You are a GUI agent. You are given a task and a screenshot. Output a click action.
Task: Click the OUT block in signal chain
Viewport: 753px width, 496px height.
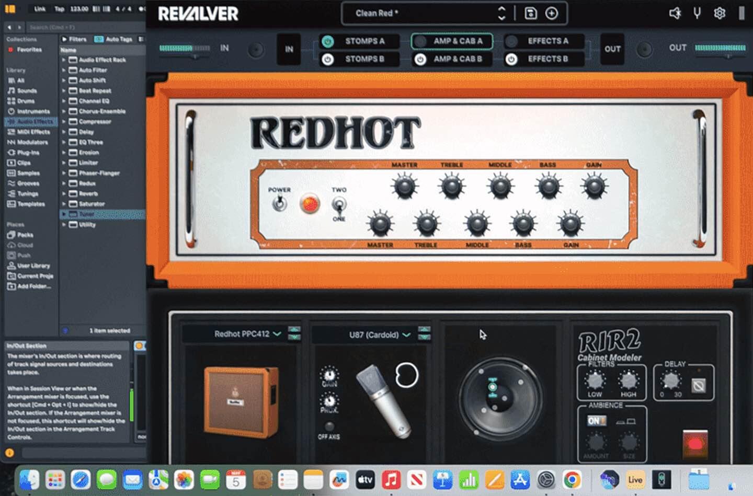click(612, 50)
